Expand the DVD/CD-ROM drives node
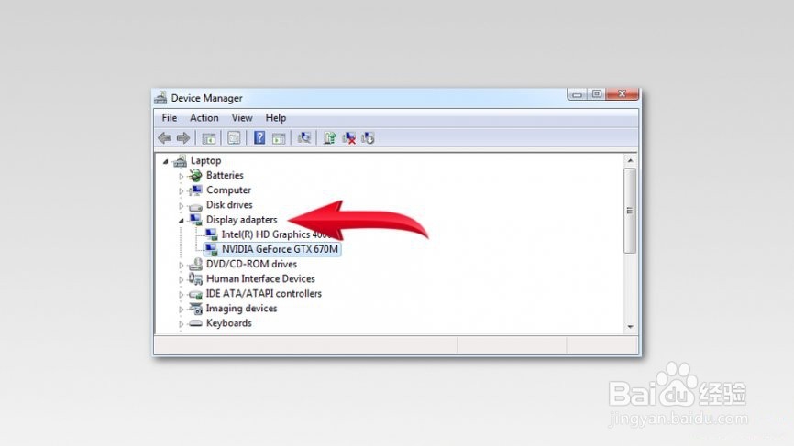This screenshot has width=794, height=446. coord(181,265)
